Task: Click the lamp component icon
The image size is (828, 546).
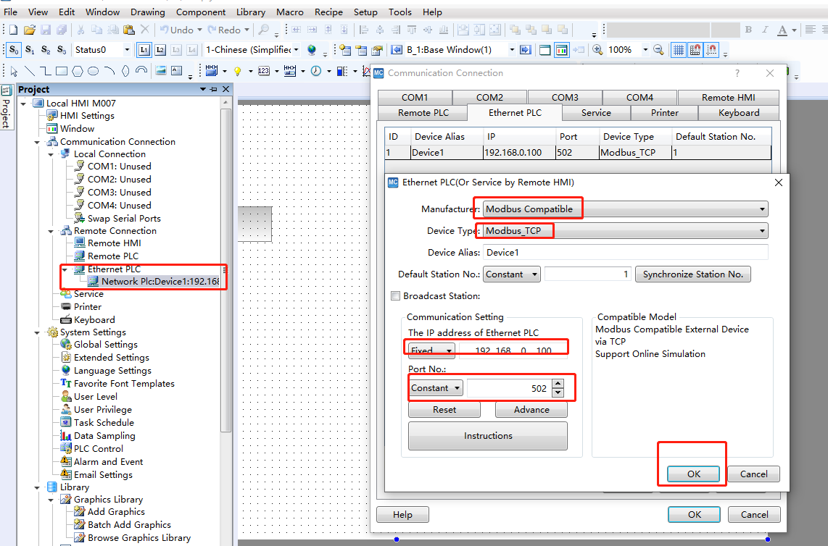Action: [237, 71]
